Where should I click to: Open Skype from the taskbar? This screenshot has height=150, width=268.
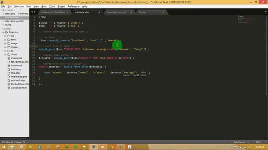(x=39, y=147)
